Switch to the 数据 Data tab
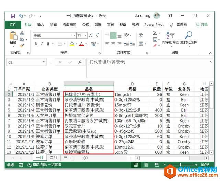The height and width of the screenshot is (181, 220). pos(98,25)
